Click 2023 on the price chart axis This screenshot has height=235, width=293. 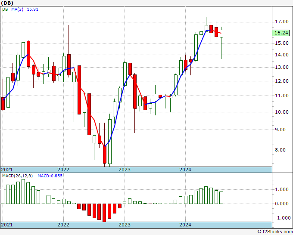click(125, 170)
